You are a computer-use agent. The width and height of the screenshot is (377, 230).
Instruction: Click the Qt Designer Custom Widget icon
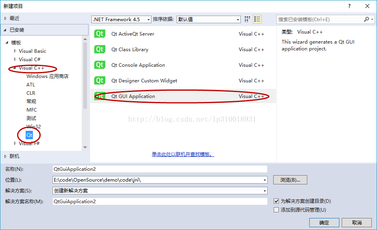(100, 81)
